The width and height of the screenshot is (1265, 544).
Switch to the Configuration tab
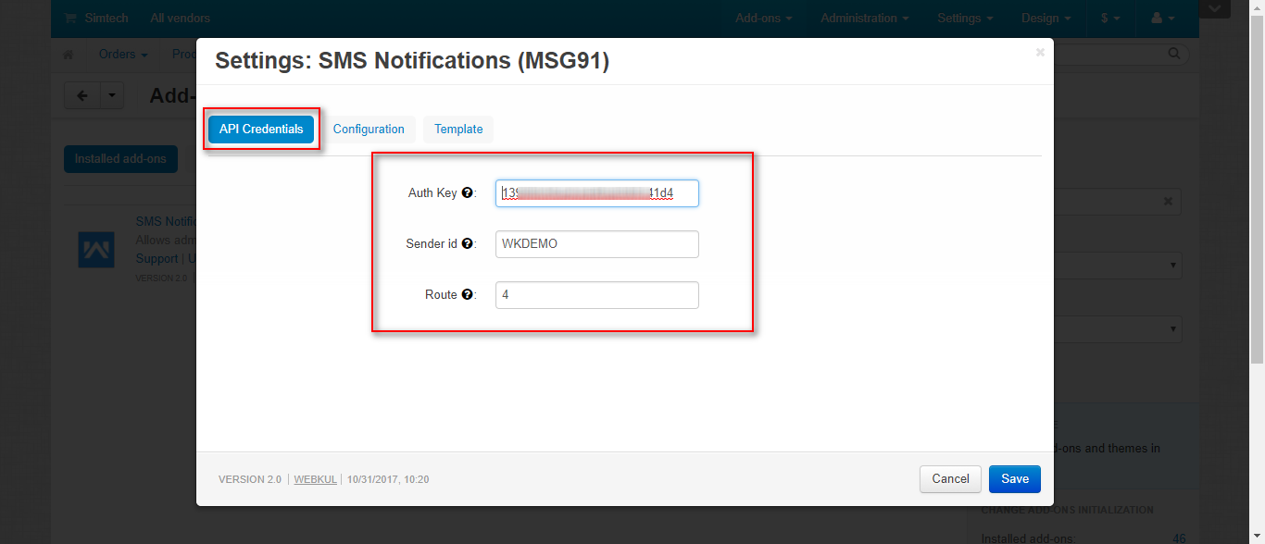(369, 130)
